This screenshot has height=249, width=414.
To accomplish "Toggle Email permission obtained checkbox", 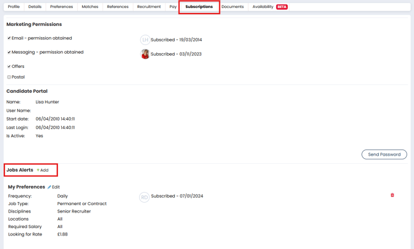I will [9, 38].
